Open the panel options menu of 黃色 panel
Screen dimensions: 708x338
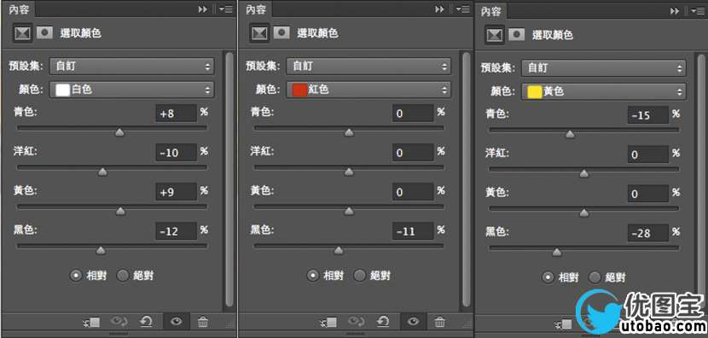point(699,11)
